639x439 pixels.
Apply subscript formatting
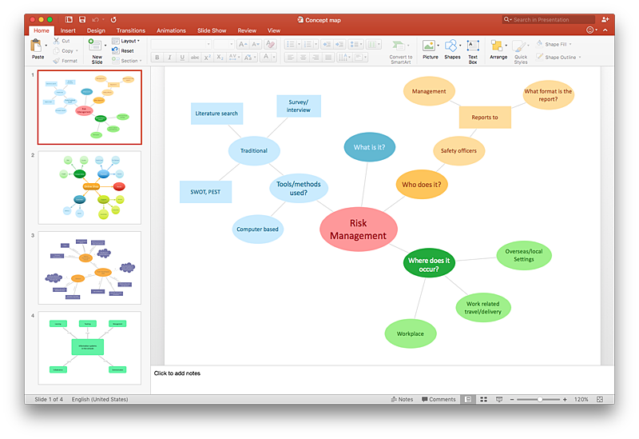point(220,58)
